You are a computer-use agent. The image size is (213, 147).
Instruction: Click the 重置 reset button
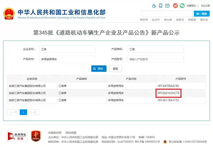(115, 69)
